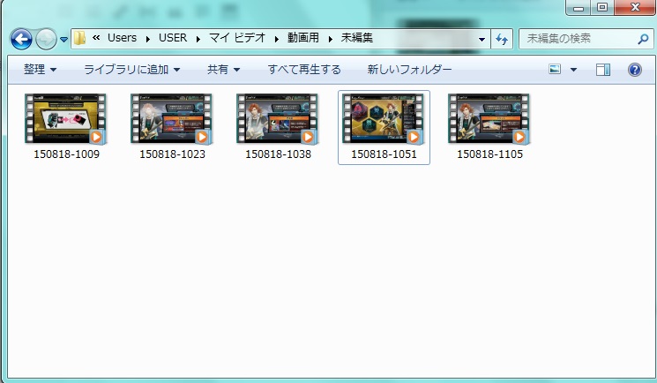Expand subfolder arrow after Users
This screenshot has height=383, width=657.
point(148,39)
